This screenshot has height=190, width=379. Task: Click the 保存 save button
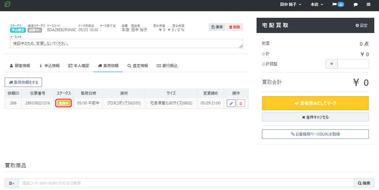pos(217,27)
